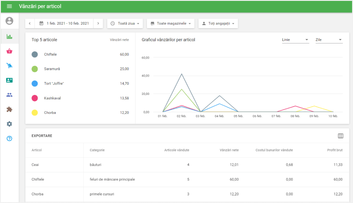Click the green Saramură color swatch
Image resolution: width=353 pixels, height=203 pixels.
35,69
